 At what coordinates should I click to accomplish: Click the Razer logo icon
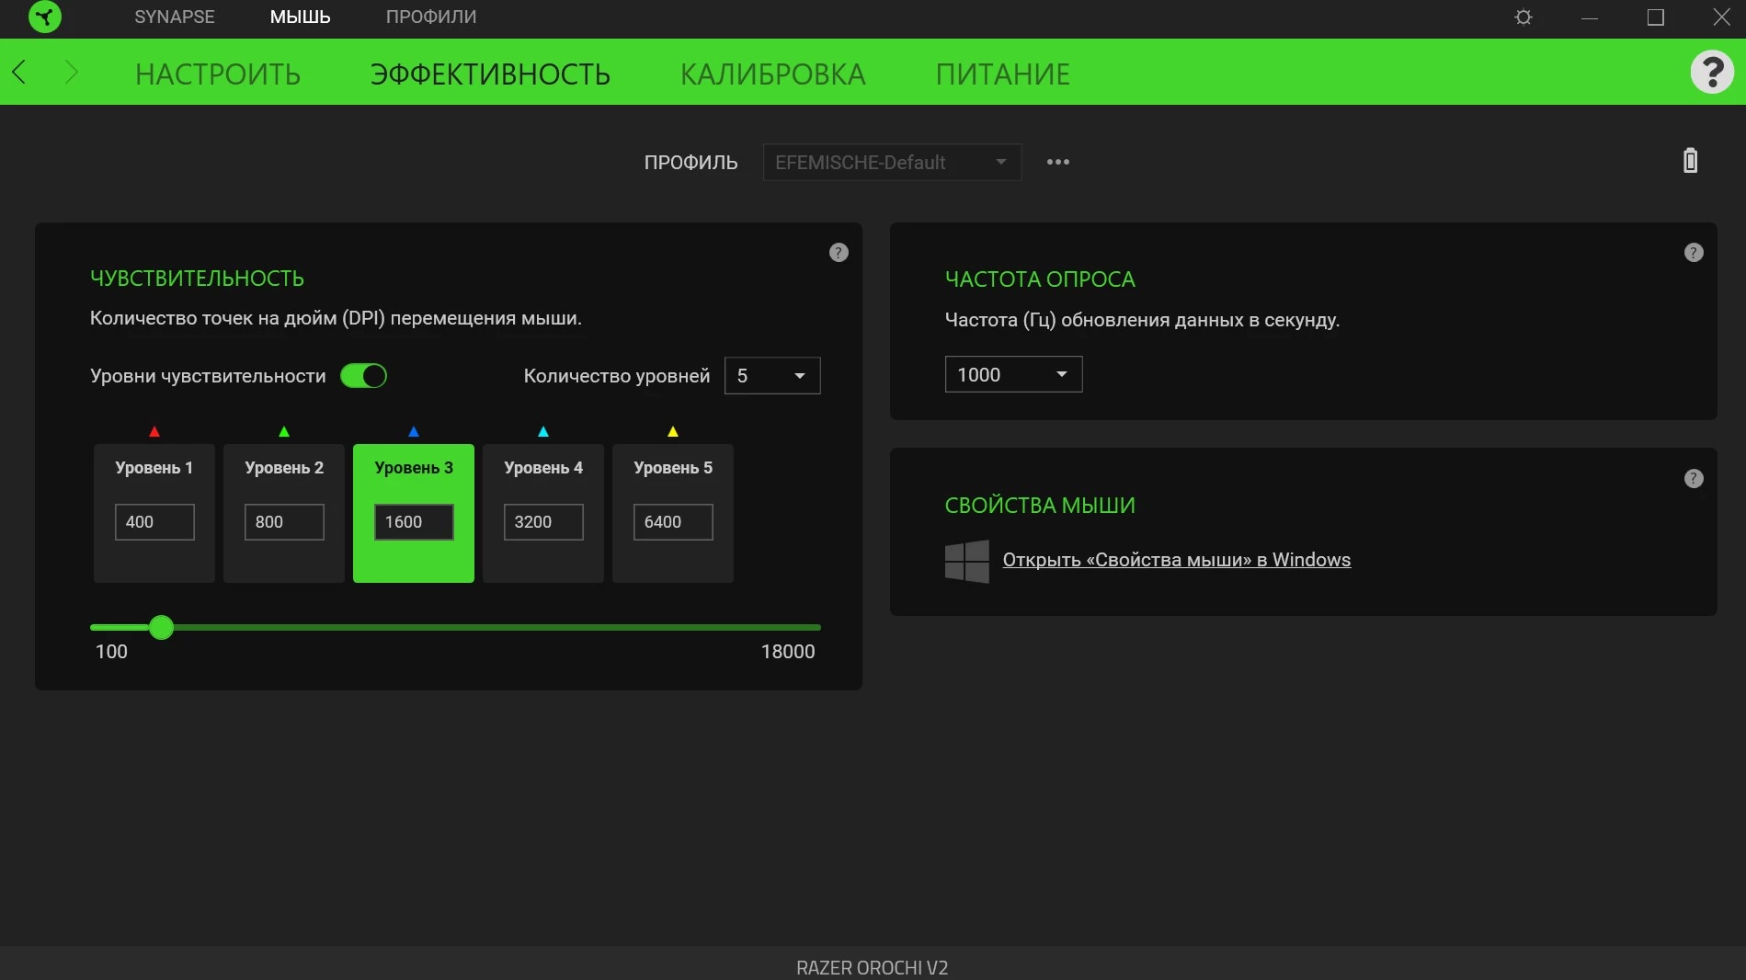click(x=44, y=17)
